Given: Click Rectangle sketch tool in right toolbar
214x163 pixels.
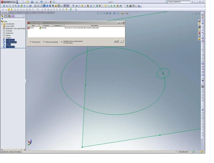Looking at the screenshot, I should [203, 64].
